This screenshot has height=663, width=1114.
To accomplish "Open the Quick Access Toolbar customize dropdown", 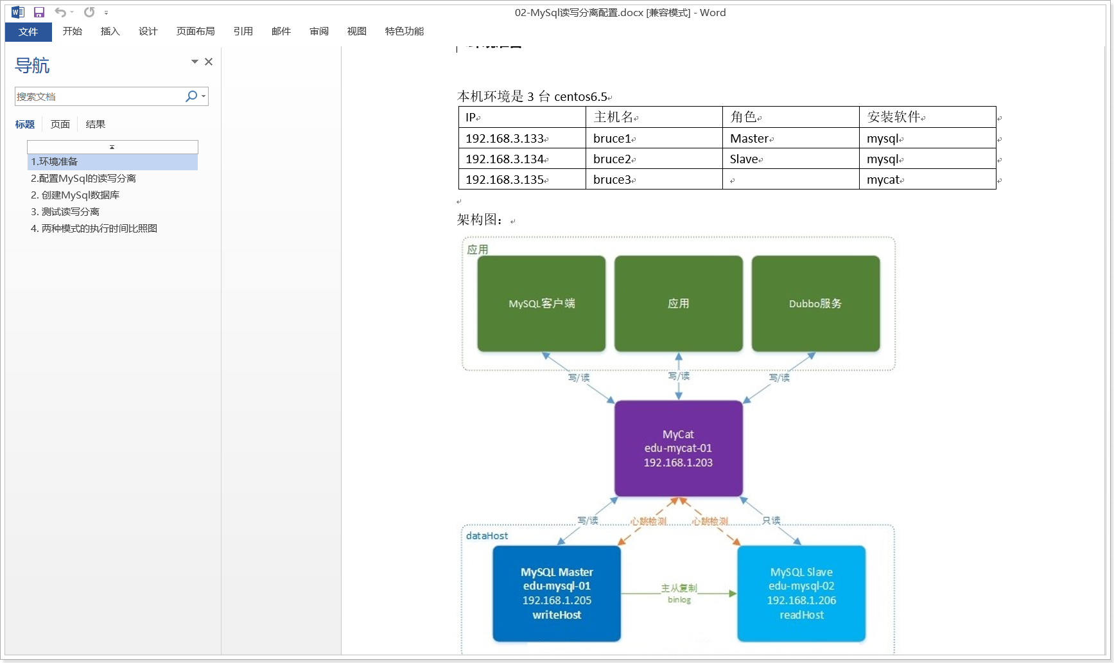I will coord(106,13).
